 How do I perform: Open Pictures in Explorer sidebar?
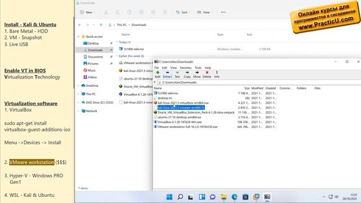click(x=93, y=64)
